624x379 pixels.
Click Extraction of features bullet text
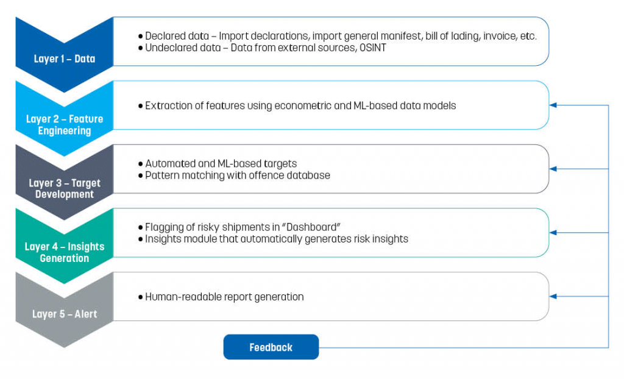tap(297, 105)
